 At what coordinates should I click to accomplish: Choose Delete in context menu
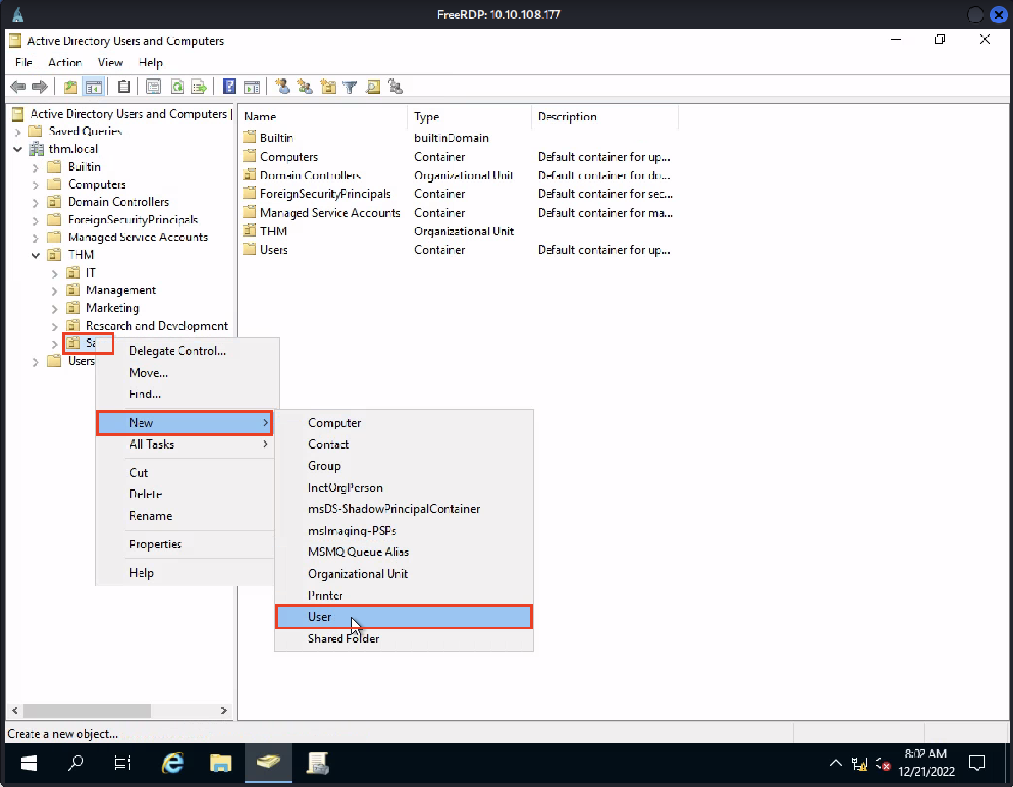coord(185,494)
